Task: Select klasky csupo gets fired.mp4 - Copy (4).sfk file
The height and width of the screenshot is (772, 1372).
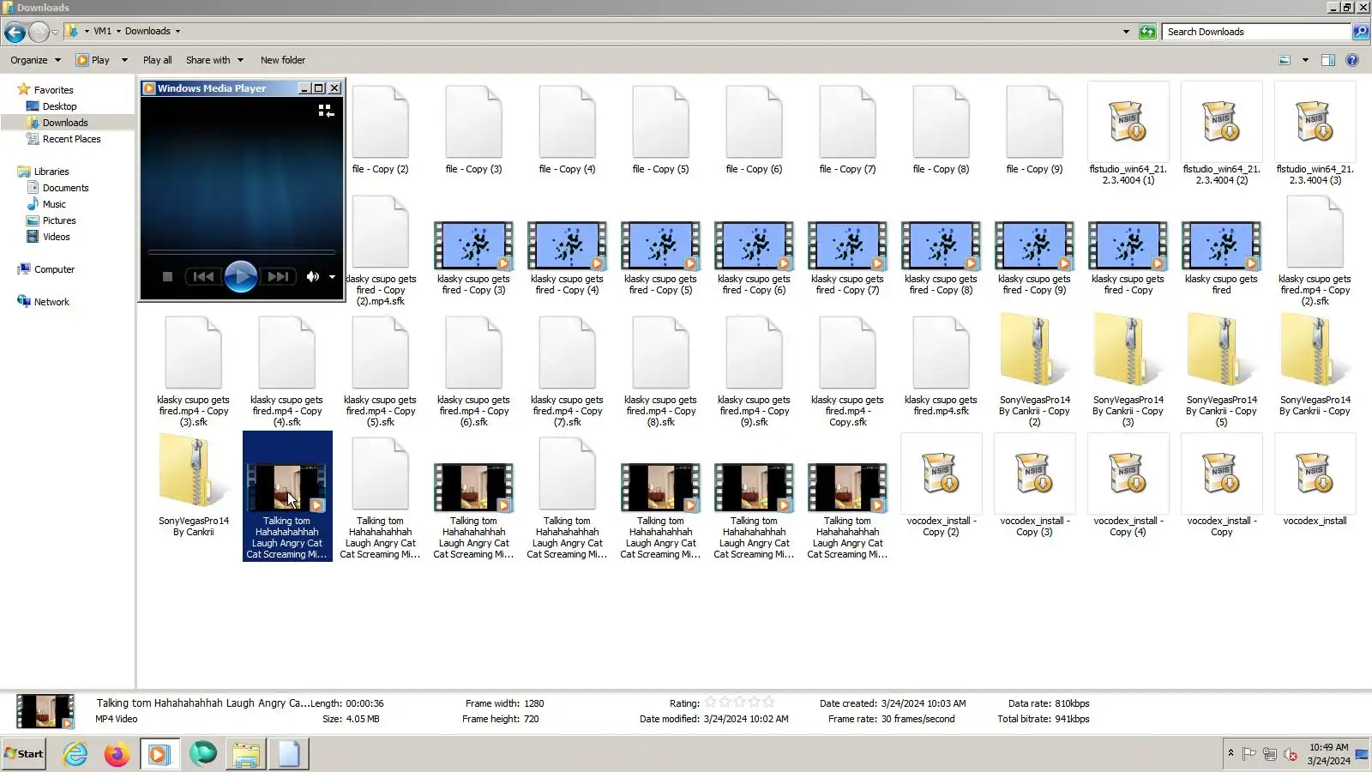Action: pyautogui.click(x=287, y=353)
